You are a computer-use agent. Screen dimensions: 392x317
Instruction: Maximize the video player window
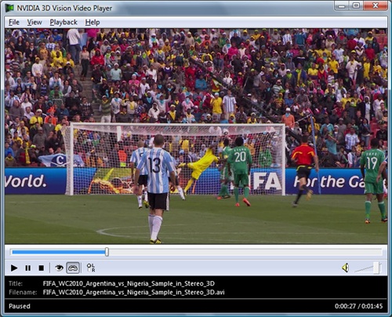356,5
